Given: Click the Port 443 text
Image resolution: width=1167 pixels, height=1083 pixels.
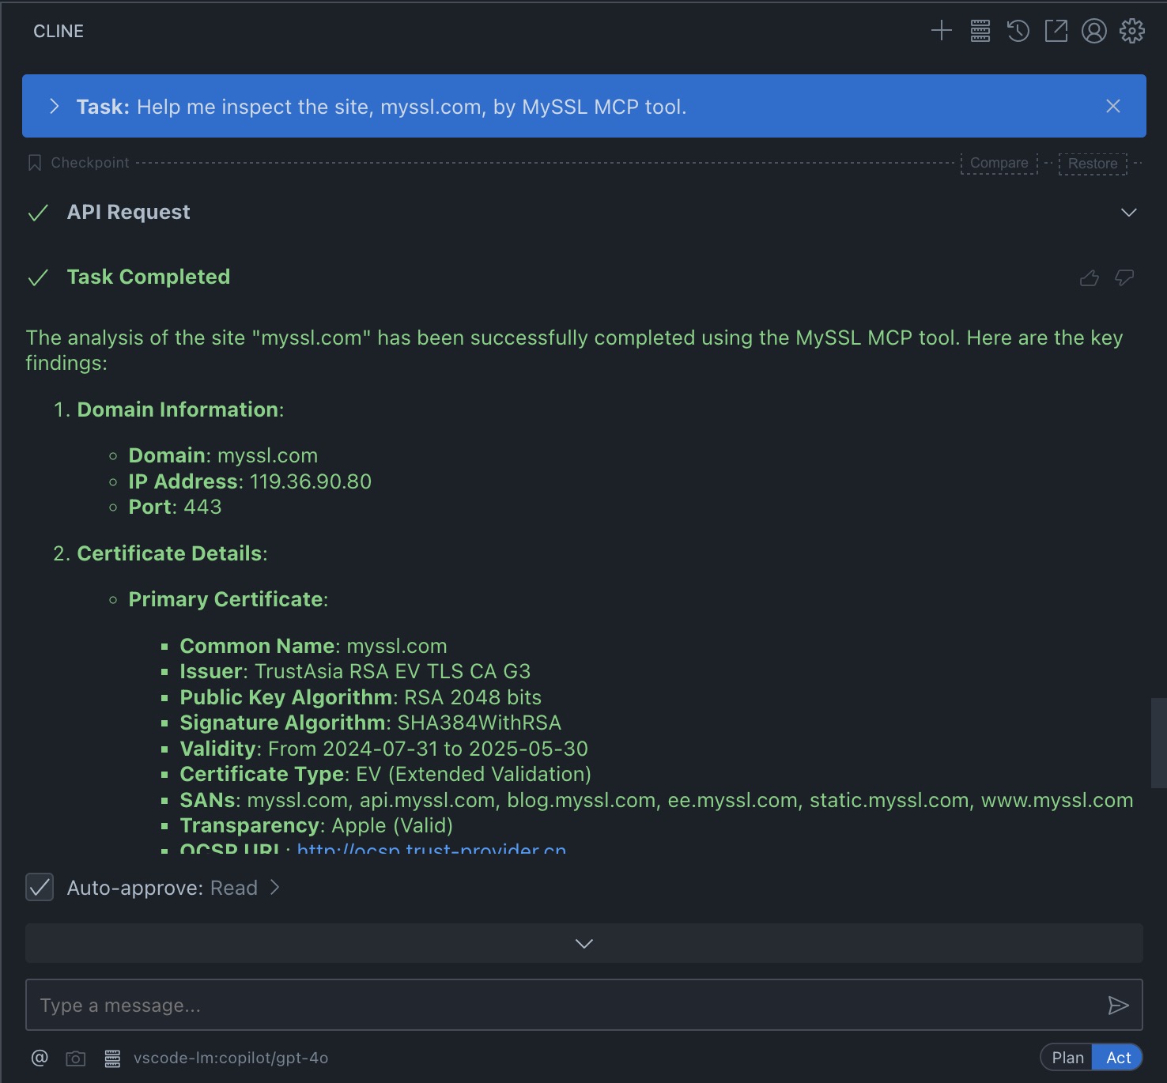Looking at the screenshot, I should pyautogui.click(x=176, y=507).
